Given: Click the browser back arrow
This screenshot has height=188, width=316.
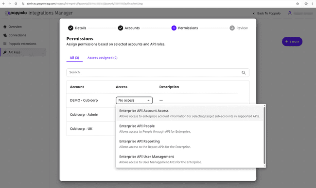Looking at the screenshot, I should (x=3, y=3).
